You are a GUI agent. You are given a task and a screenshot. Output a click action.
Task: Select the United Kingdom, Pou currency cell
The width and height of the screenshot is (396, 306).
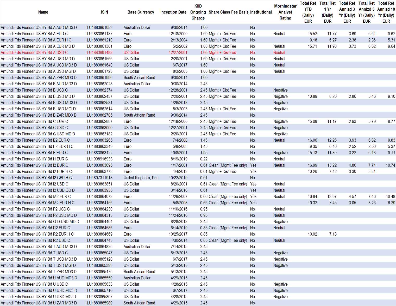(141, 178)
